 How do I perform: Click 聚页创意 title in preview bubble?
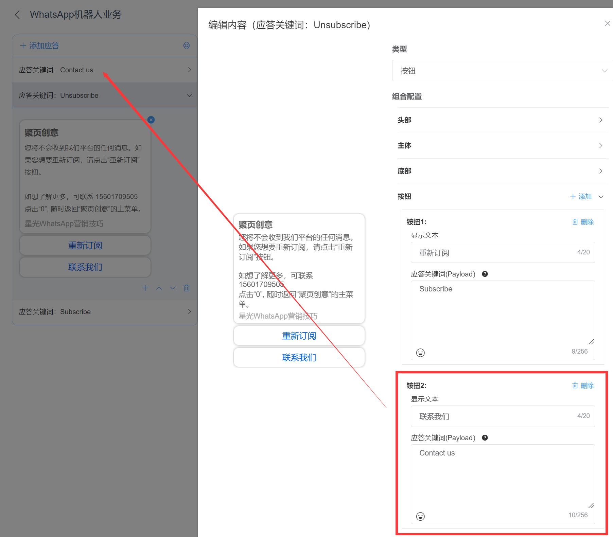tap(256, 225)
